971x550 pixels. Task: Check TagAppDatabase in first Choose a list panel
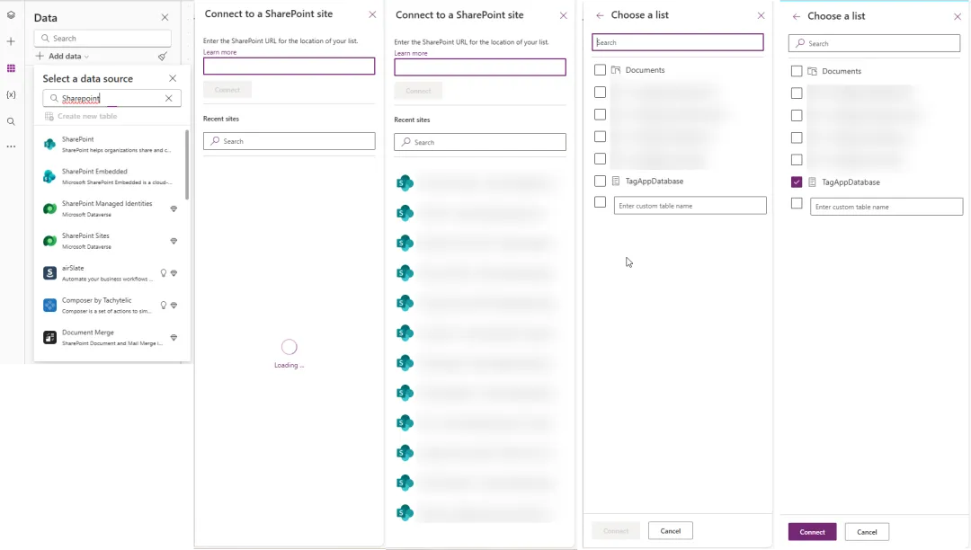tap(600, 182)
